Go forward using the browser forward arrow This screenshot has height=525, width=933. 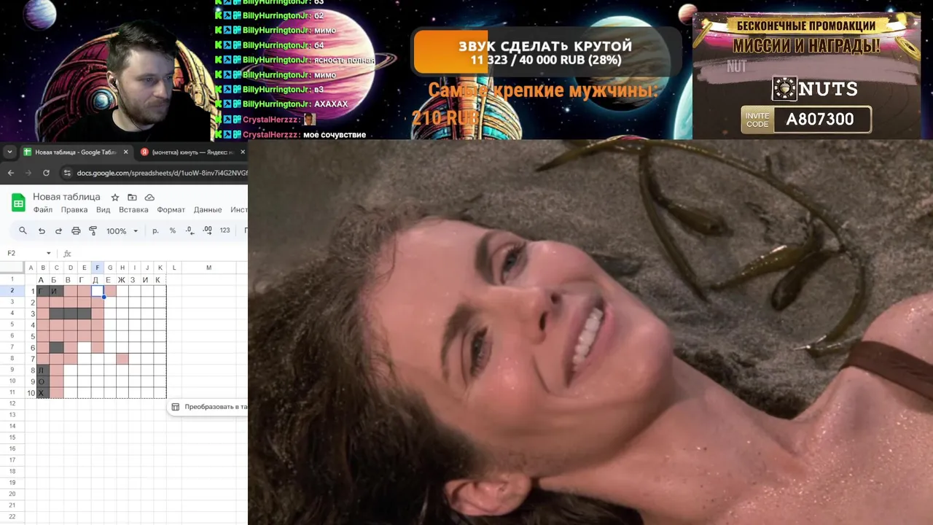[x=28, y=173]
